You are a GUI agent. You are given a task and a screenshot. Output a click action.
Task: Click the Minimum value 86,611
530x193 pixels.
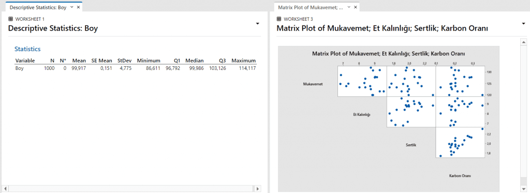click(x=153, y=68)
